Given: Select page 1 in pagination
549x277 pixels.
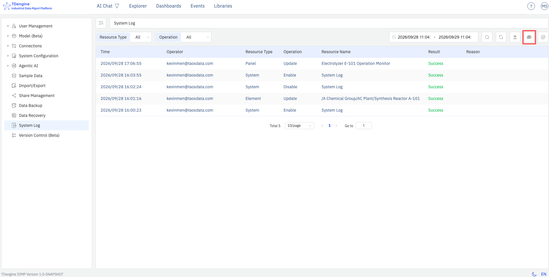Looking at the screenshot, I should tap(329, 126).
